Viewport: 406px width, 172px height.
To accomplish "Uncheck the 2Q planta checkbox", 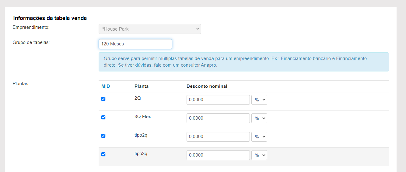I will tap(103, 99).
